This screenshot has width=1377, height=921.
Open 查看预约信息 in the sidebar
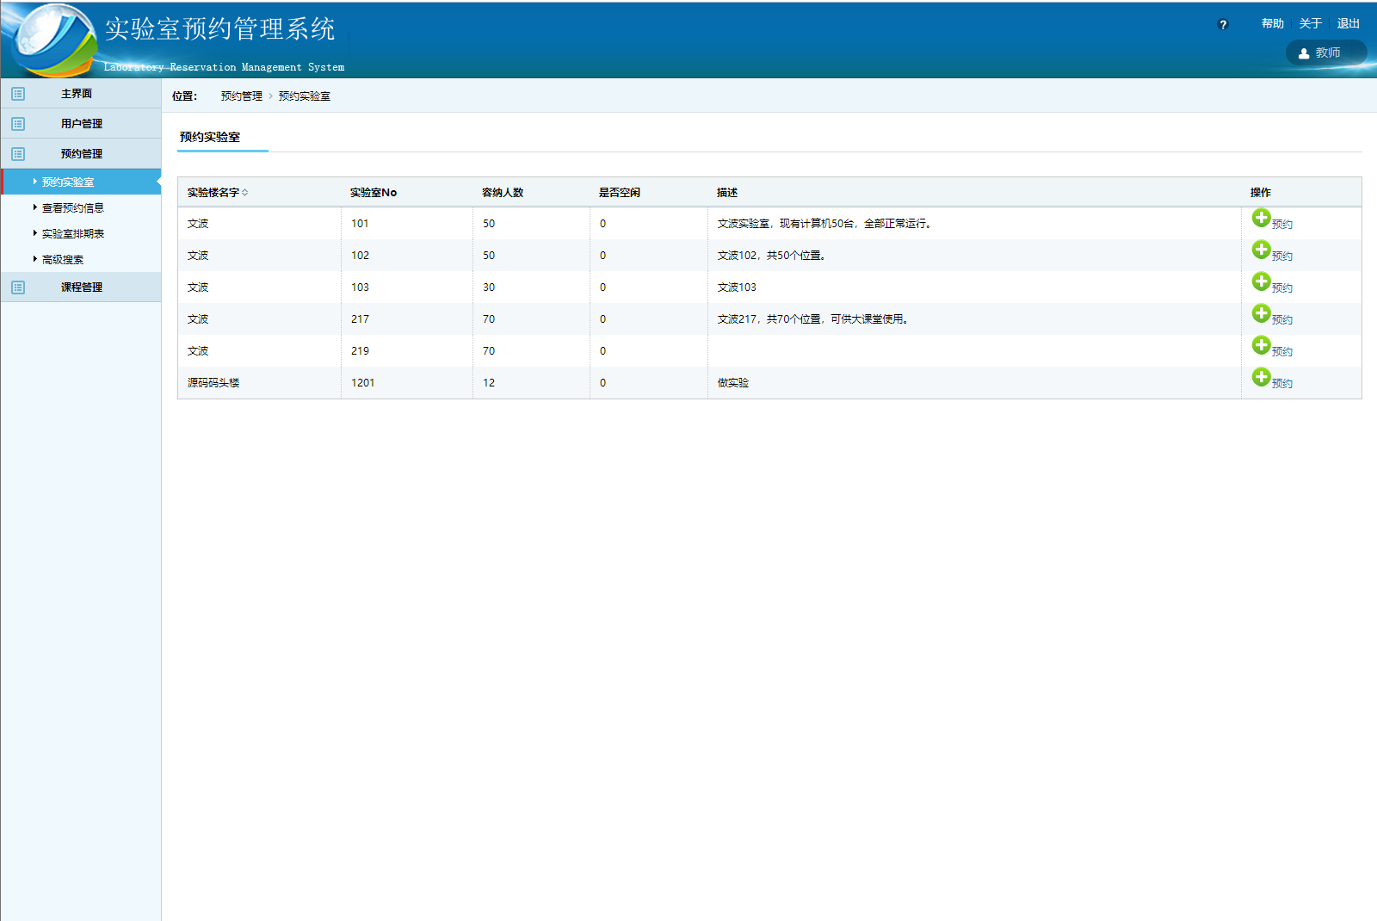click(x=72, y=208)
